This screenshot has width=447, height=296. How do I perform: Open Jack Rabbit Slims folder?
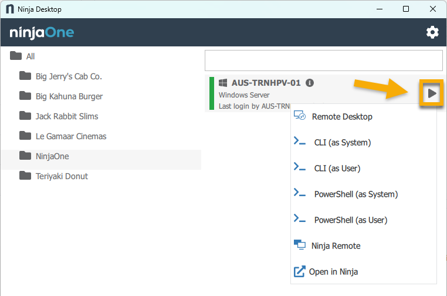point(66,116)
